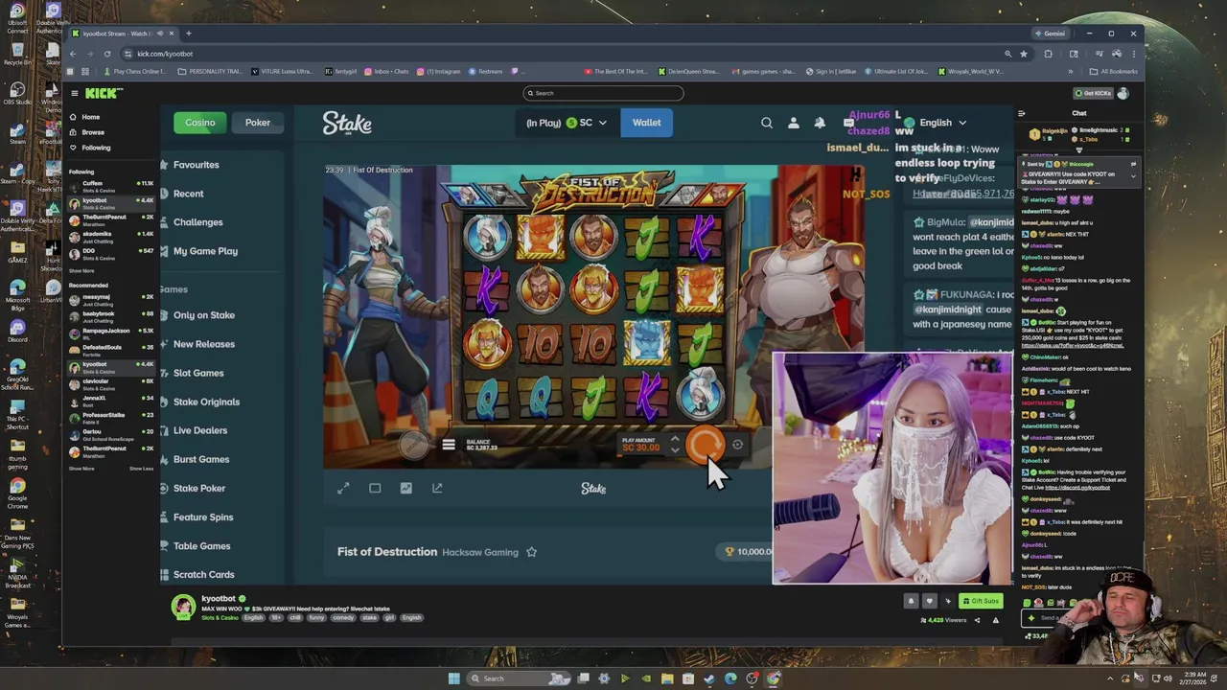
Task: Open Play Chess Online bookmark
Action: (134, 71)
